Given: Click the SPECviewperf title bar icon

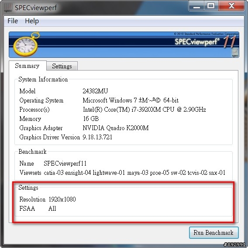Looking at the screenshot, I should click(8, 7).
